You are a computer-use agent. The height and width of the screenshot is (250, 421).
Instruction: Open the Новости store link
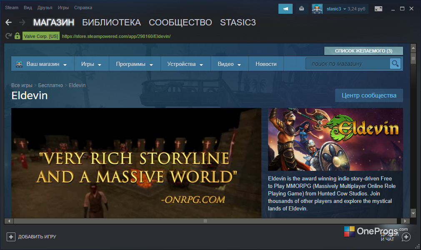click(266, 64)
